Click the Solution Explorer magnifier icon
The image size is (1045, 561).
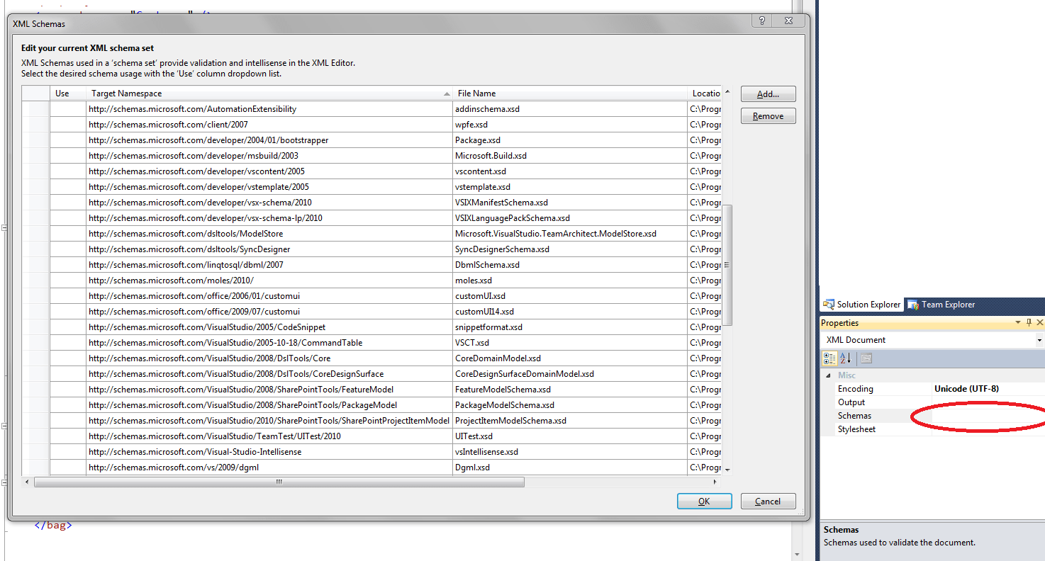click(829, 305)
